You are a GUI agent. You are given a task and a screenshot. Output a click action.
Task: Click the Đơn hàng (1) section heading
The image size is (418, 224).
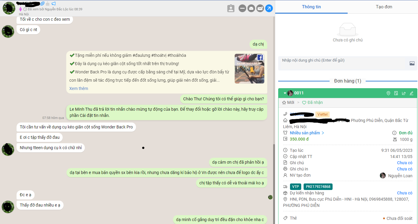(348, 81)
